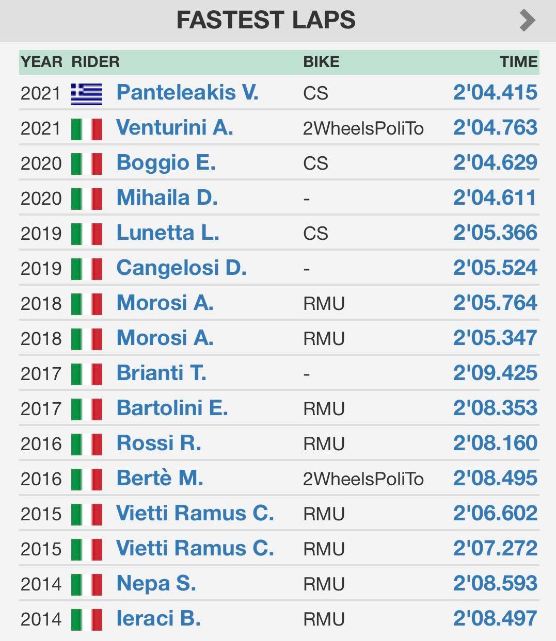The height and width of the screenshot is (641, 556).
Task: Click the Greek flag next to Panteleakis V.
Action: click(87, 94)
